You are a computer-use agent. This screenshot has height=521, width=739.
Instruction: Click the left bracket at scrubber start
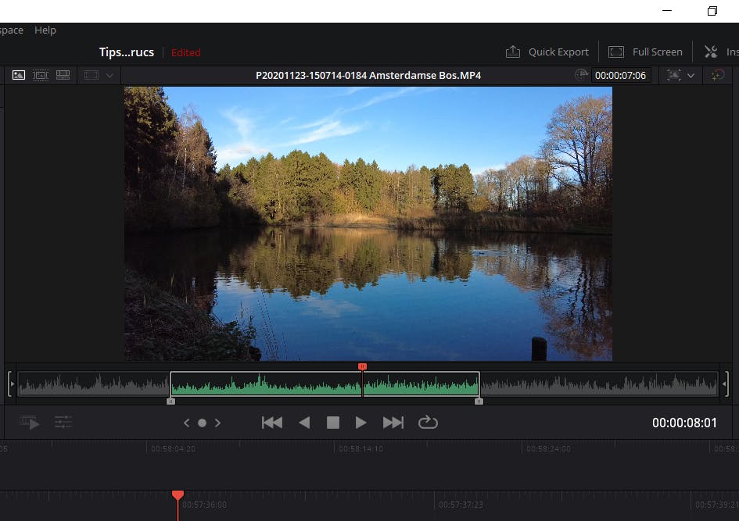click(11, 384)
